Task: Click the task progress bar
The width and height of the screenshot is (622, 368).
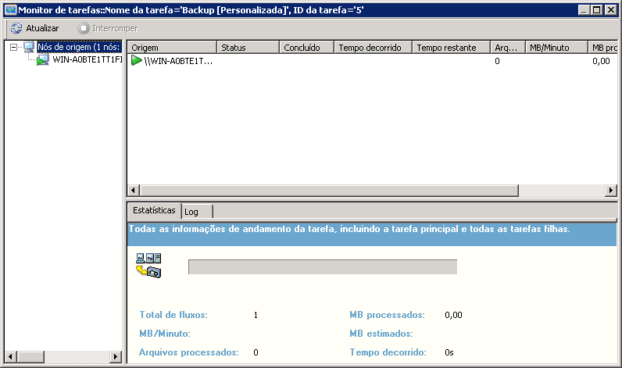Action: point(323,267)
